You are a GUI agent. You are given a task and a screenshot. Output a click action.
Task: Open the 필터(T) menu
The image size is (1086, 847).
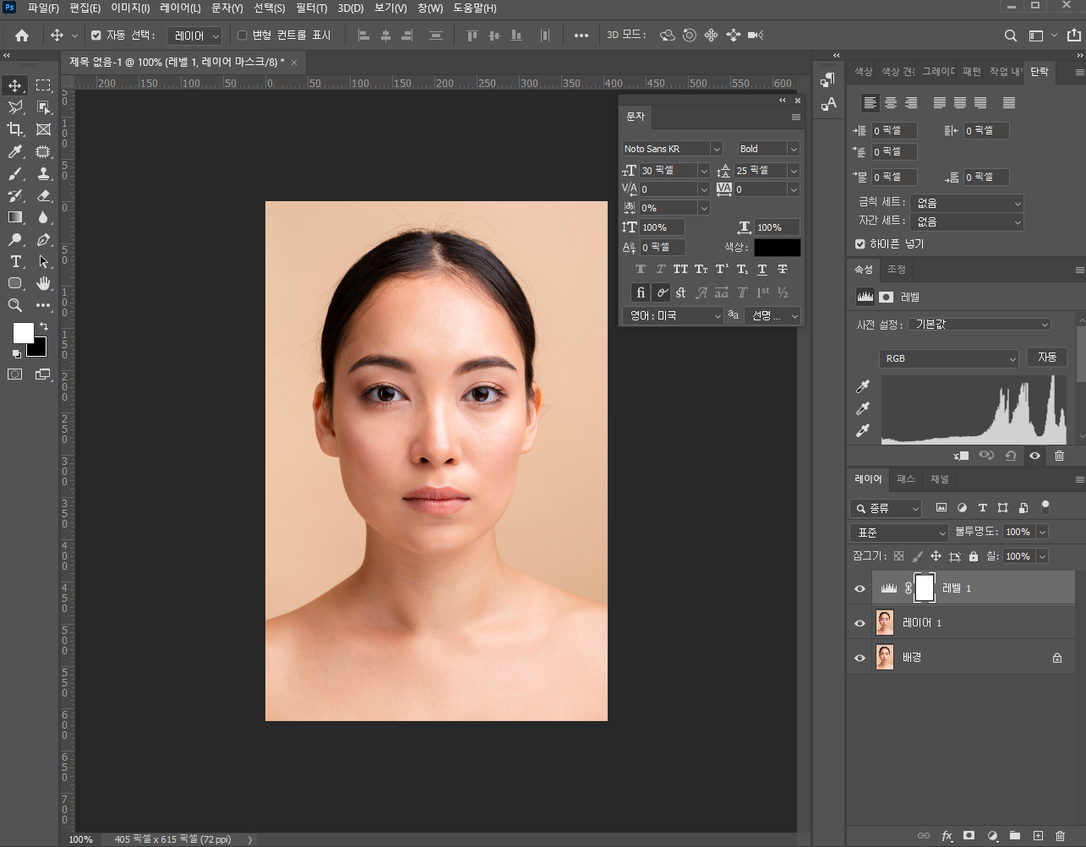312,8
